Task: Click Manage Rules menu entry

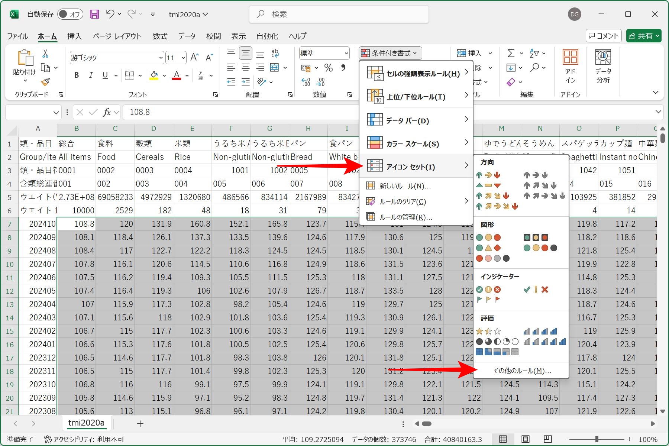Action: 416,217
